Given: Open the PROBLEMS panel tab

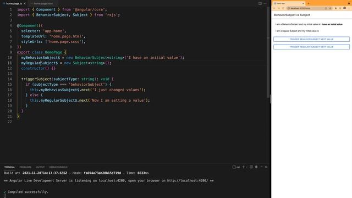Looking at the screenshot, I should [25, 167].
